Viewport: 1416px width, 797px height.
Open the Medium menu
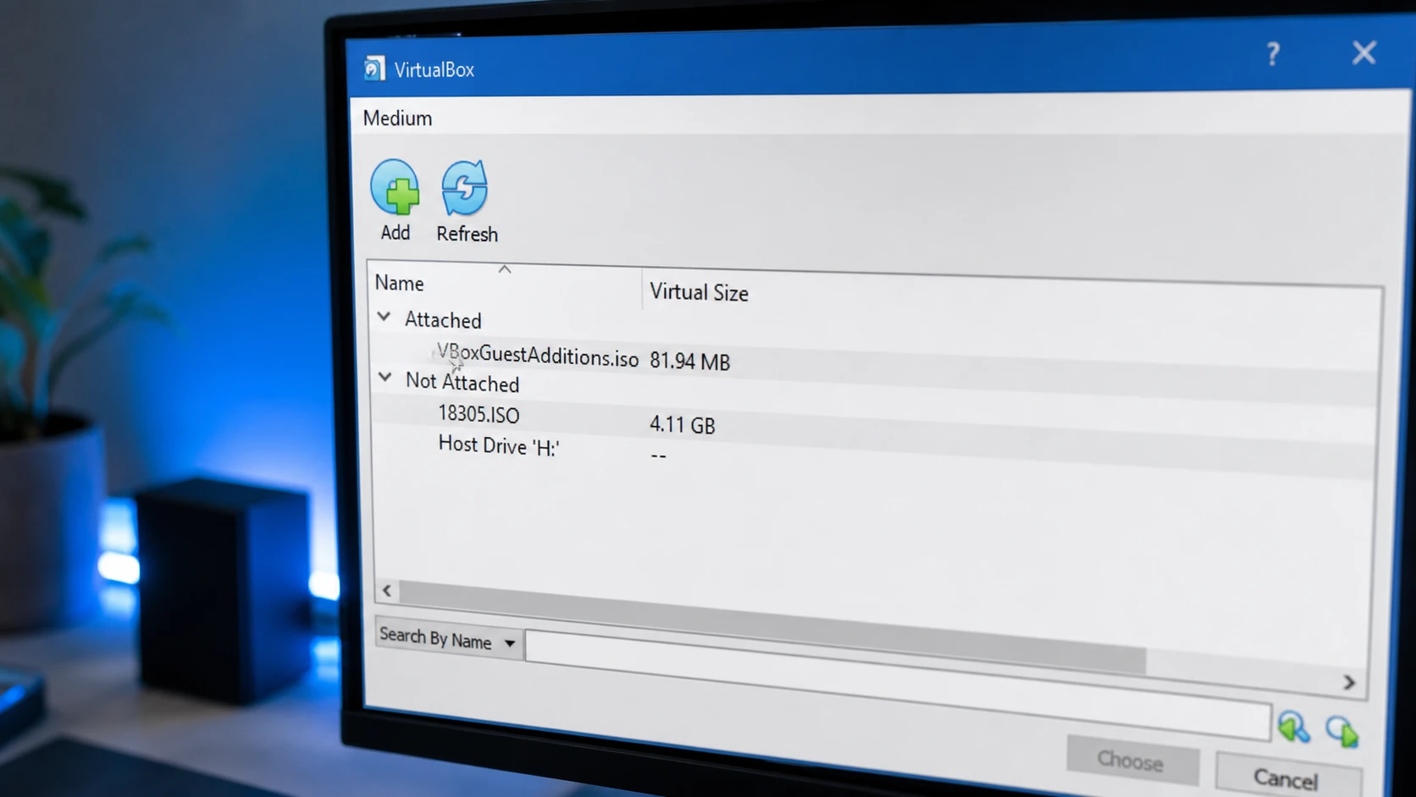tap(397, 118)
